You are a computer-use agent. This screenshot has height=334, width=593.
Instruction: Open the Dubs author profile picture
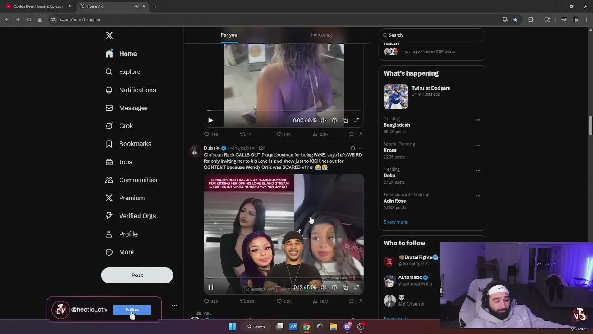tap(195, 152)
